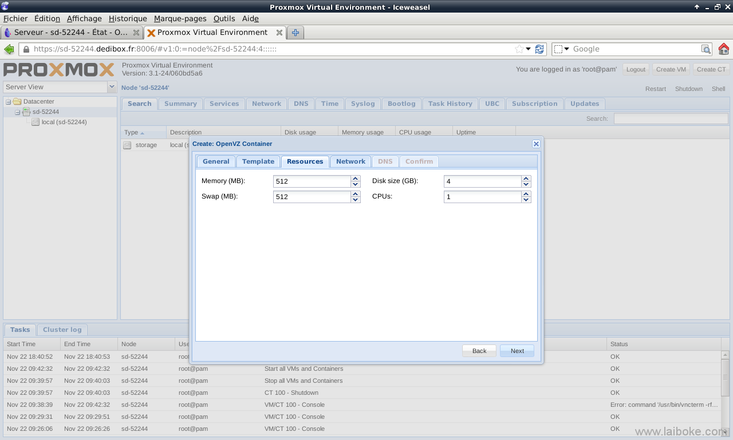Collapse the Datacenter tree node

click(x=9, y=102)
